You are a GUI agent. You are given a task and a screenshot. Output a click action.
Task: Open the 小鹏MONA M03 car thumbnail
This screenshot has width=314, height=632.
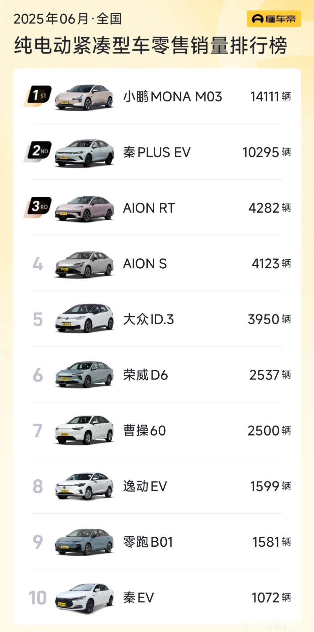84,97
